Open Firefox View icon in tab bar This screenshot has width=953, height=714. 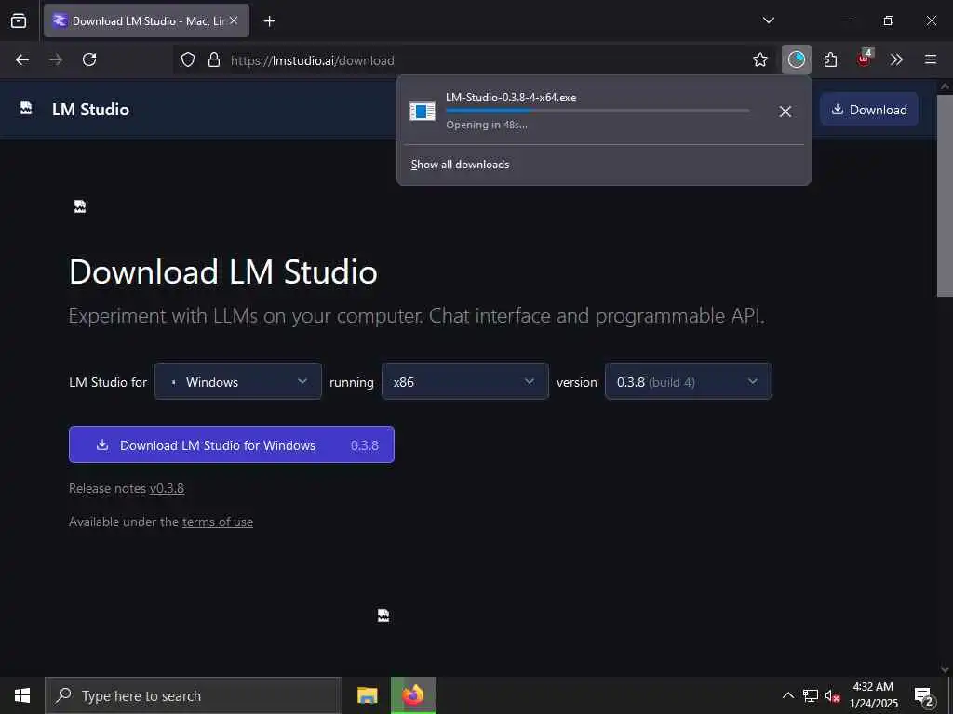[19, 20]
